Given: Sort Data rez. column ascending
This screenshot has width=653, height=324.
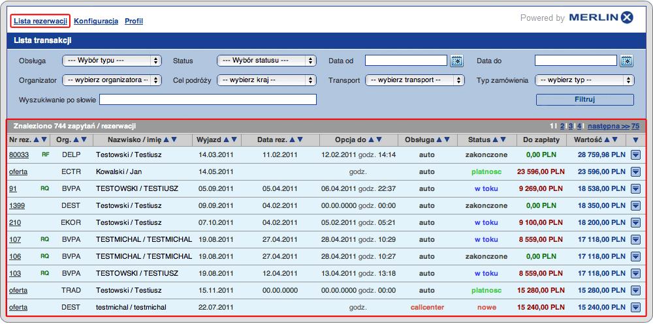Looking at the screenshot, I should (292, 140).
